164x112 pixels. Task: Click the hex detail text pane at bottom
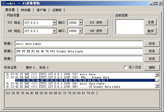click(x=82, y=99)
